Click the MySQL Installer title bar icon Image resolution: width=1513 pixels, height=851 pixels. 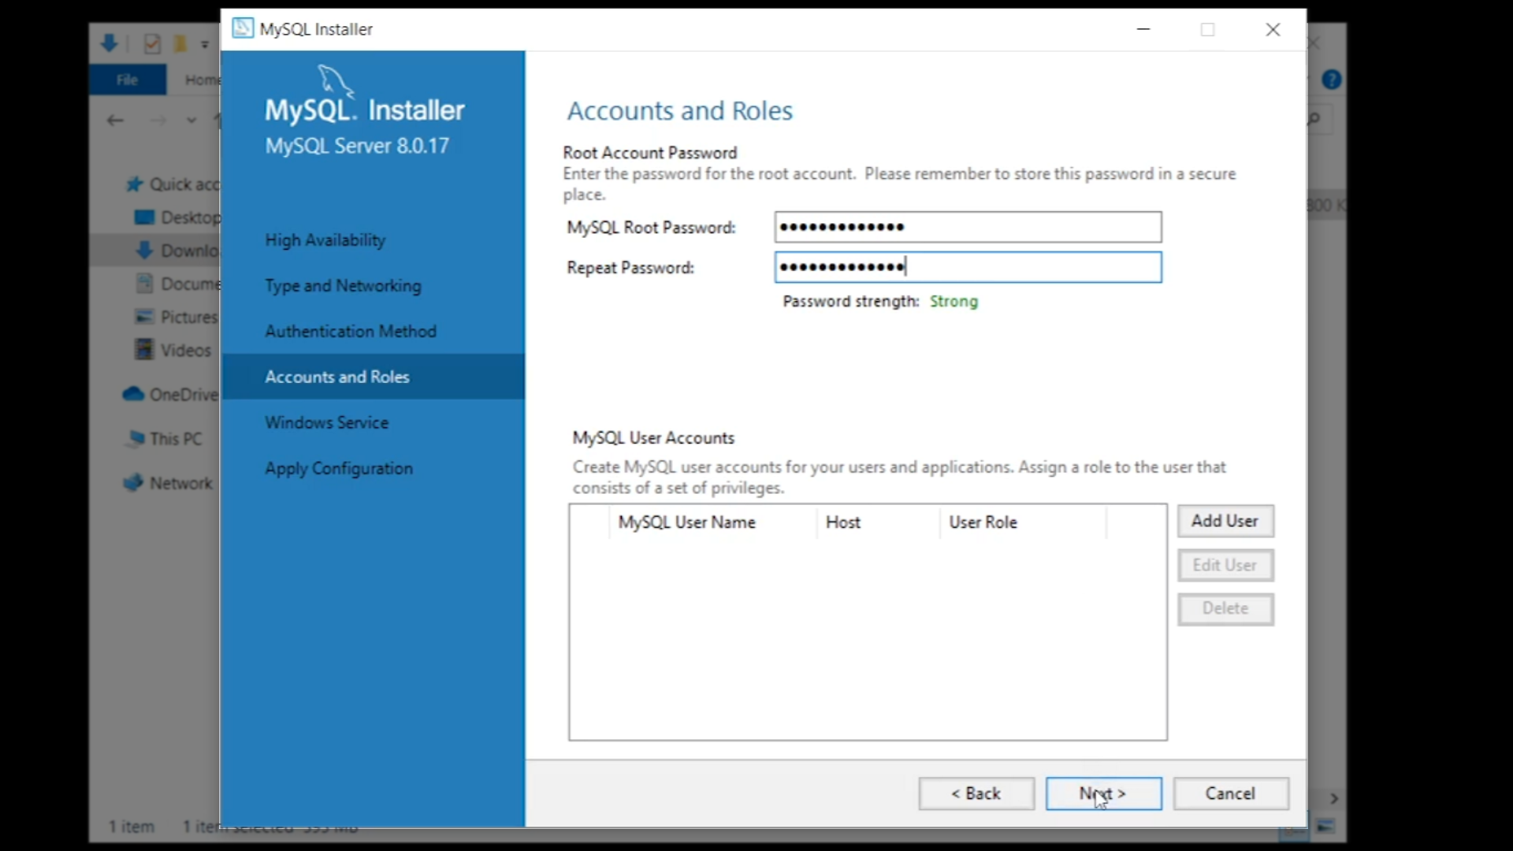click(x=243, y=29)
